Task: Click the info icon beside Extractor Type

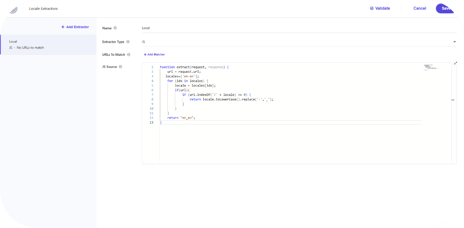Action: point(128,42)
